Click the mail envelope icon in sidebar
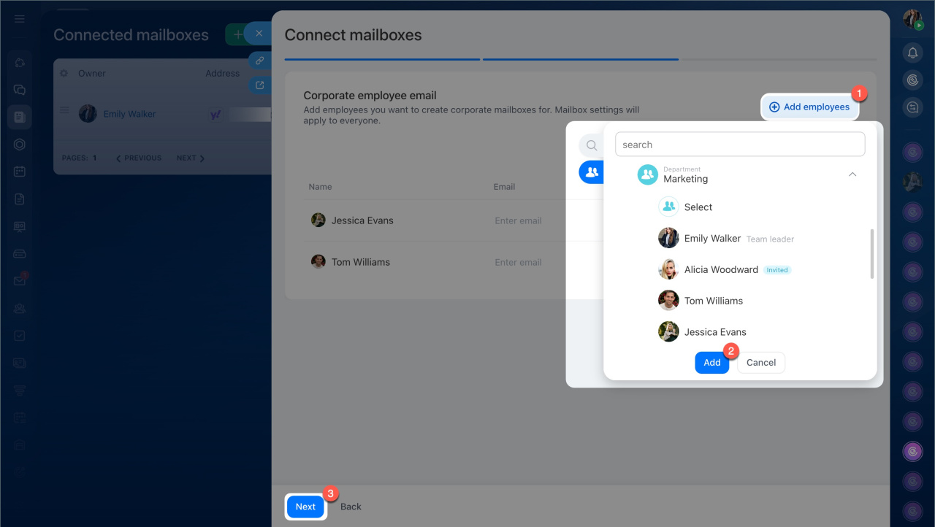 pyautogui.click(x=20, y=281)
